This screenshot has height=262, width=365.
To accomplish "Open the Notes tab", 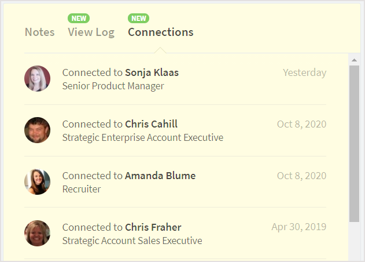I will point(39,32).
